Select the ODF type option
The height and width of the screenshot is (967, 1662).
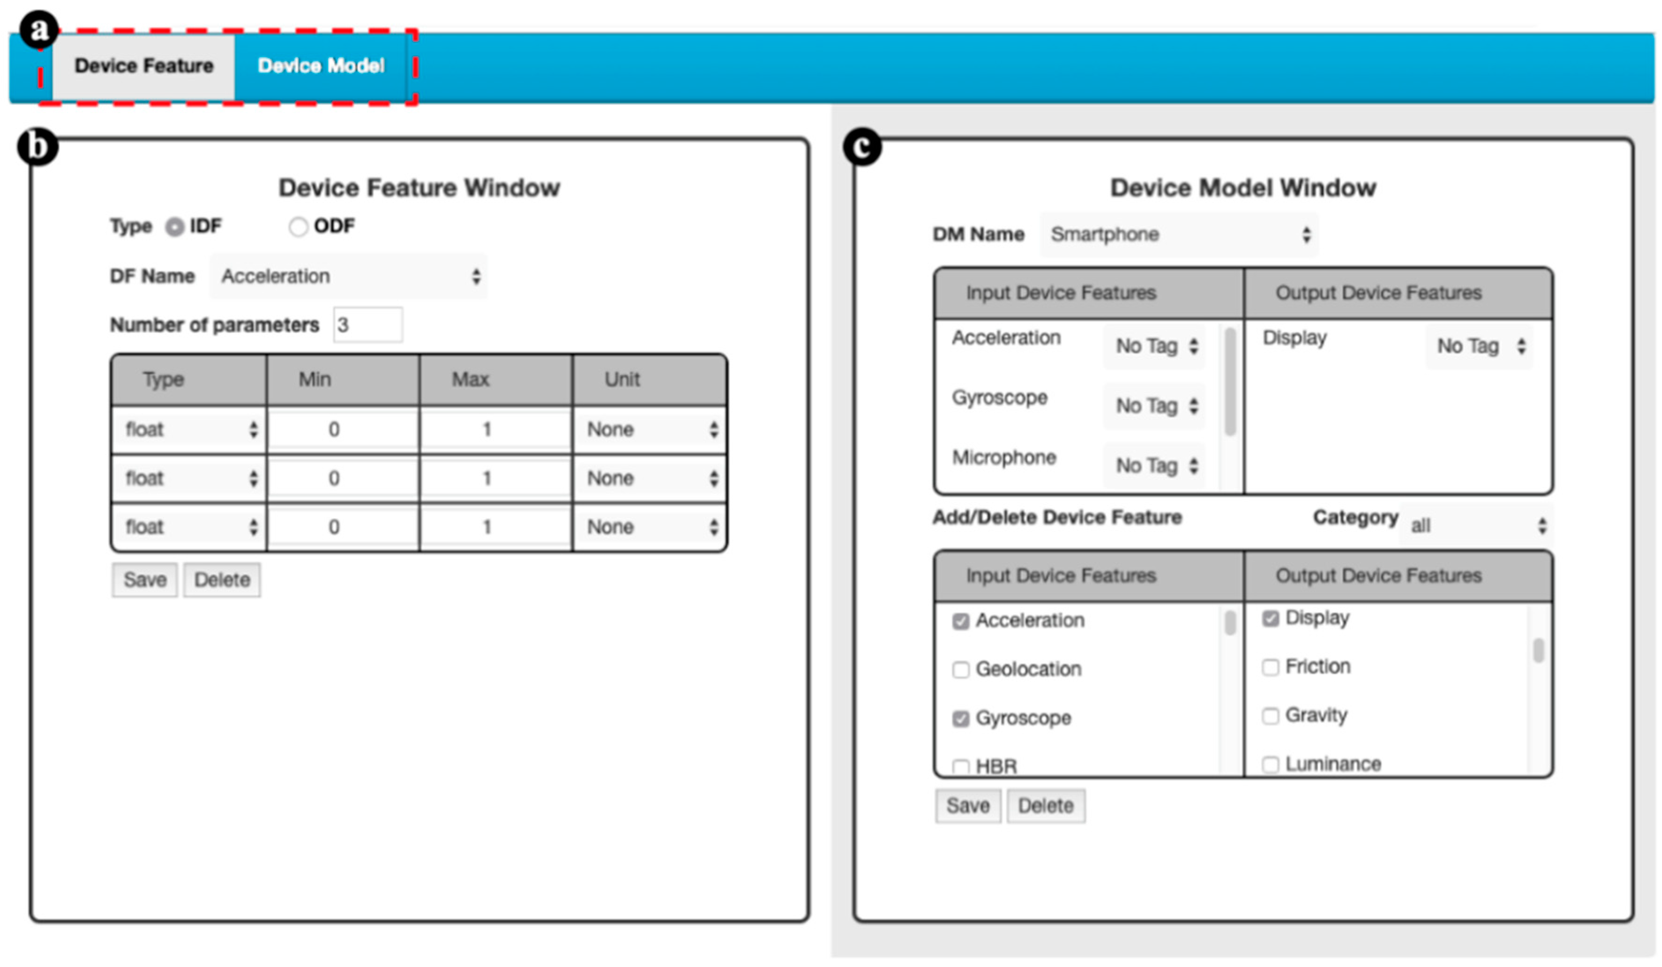click(x=298, y=227)
